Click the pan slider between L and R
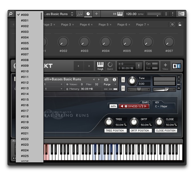The image size is (194, 175). 139,90
